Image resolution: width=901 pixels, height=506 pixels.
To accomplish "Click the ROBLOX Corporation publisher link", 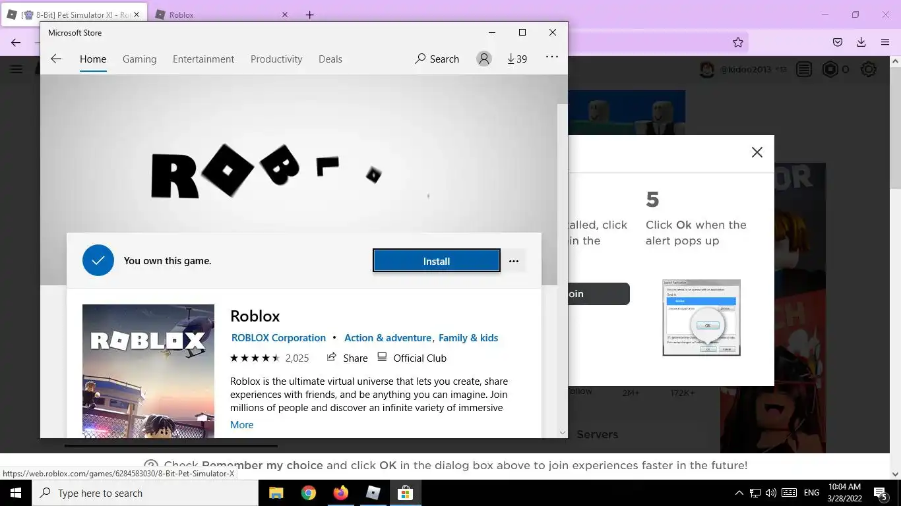I will coord(278,337).
